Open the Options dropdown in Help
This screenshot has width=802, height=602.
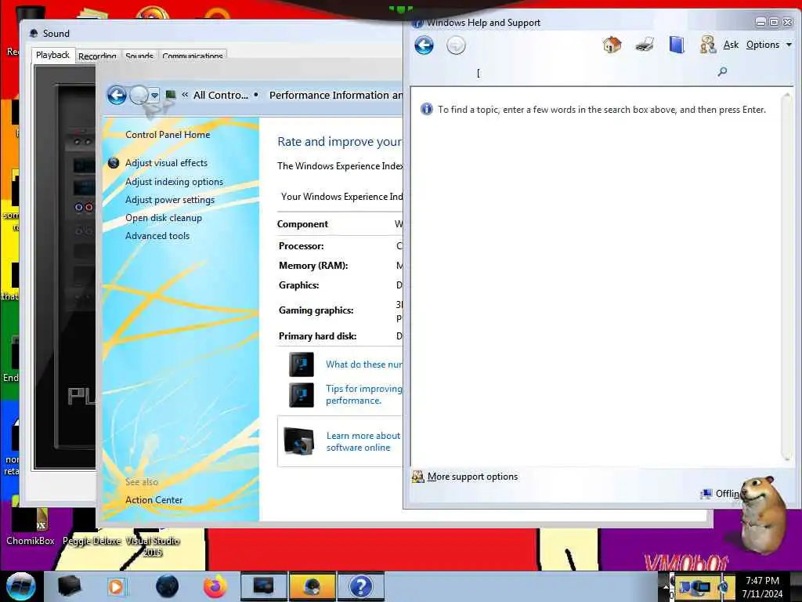[x=769, y=45]
